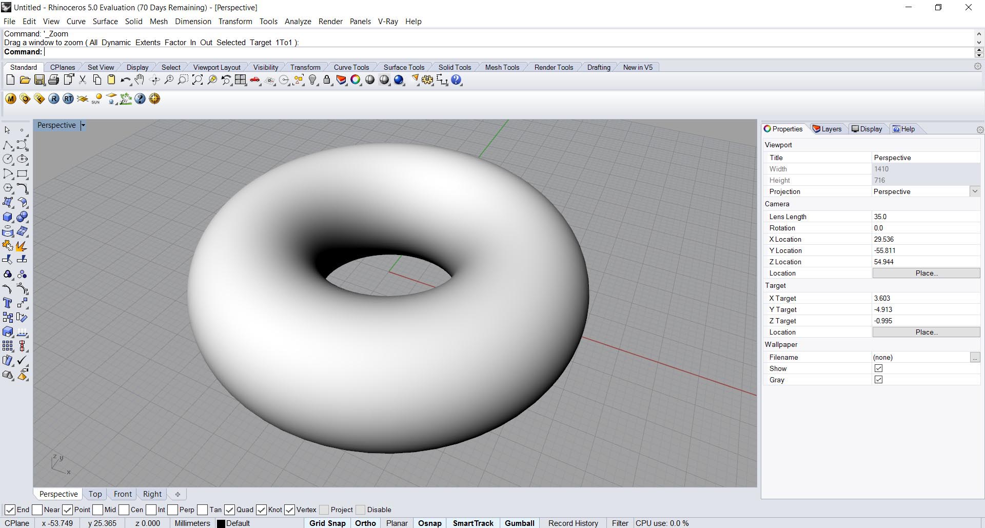Cut with the scissors icon
Image resolution: width=985 pixels, height=528 pixels.
[x=82, y=80]
